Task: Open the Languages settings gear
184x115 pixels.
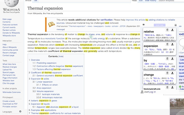Action: coord(20,111)
